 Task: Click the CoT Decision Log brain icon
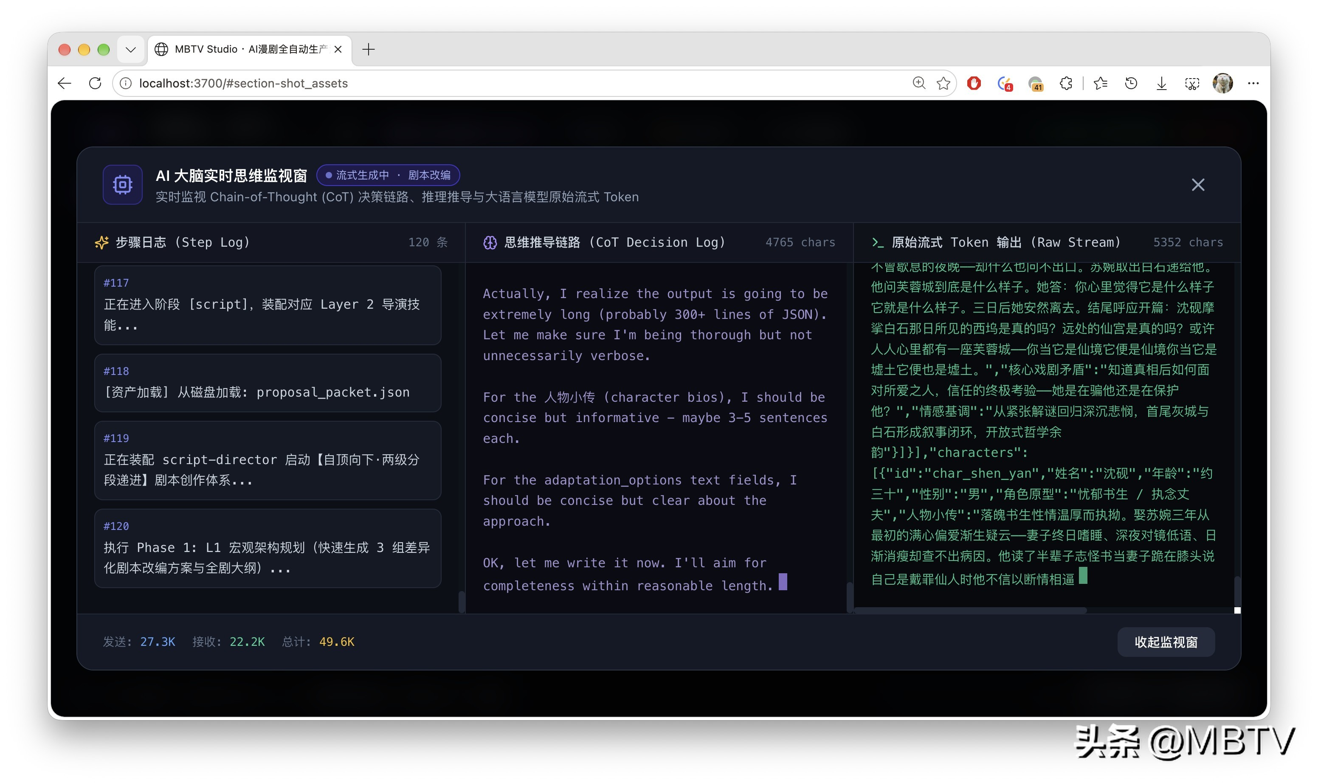[490, 242]
